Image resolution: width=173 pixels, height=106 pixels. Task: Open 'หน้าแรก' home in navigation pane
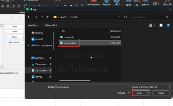click(37, 33)
